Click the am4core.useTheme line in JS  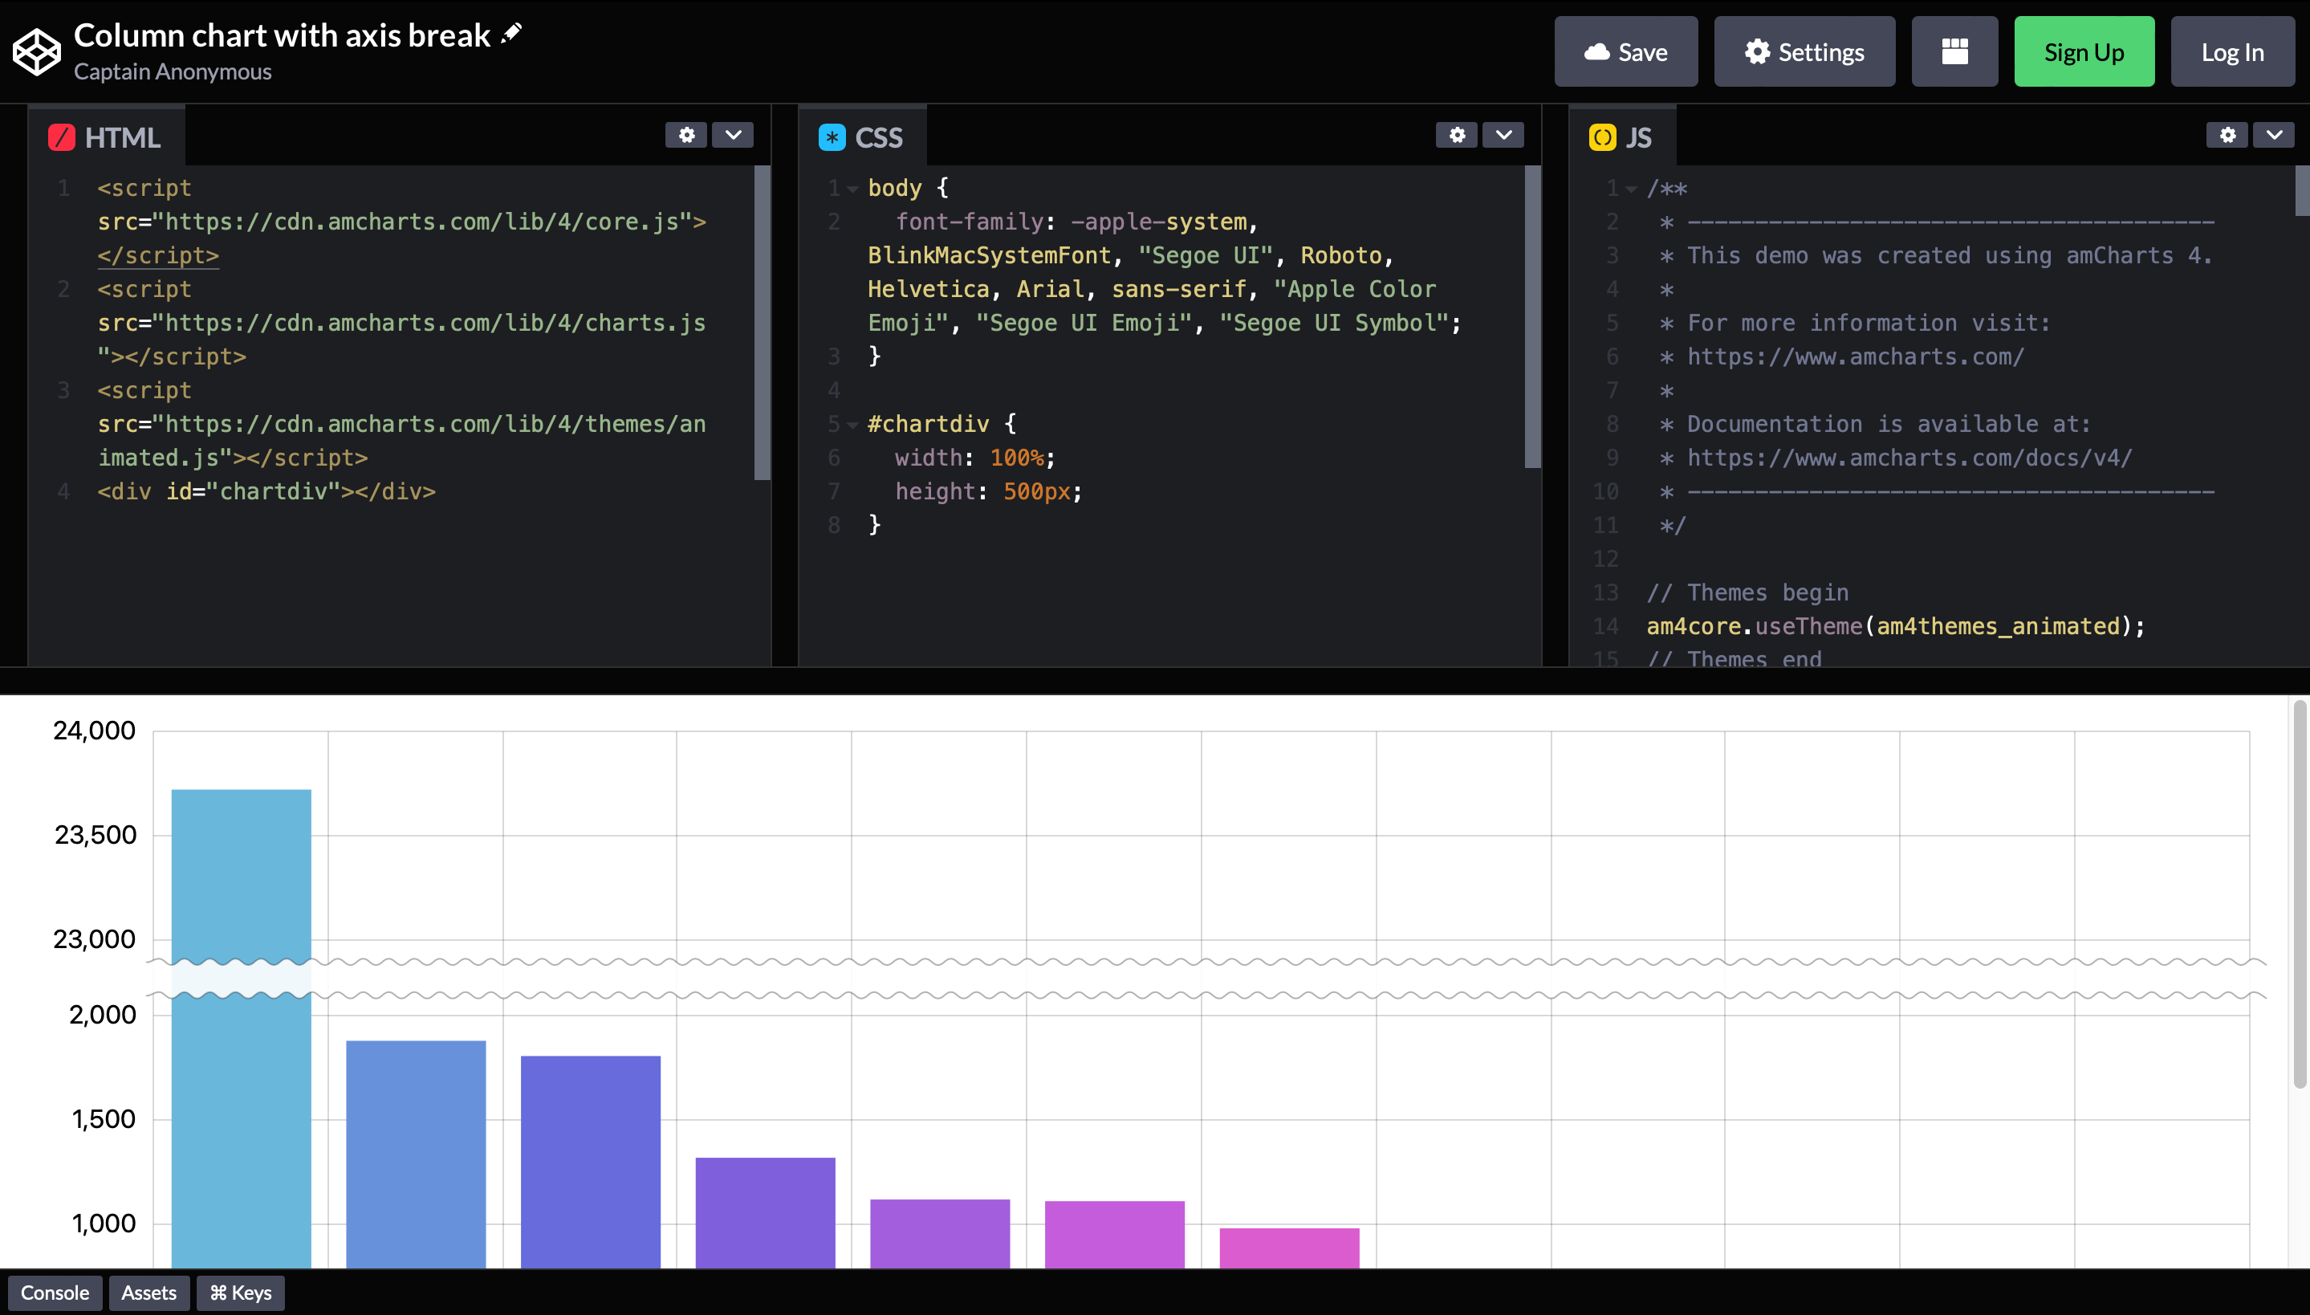(x=1896, y=626)
